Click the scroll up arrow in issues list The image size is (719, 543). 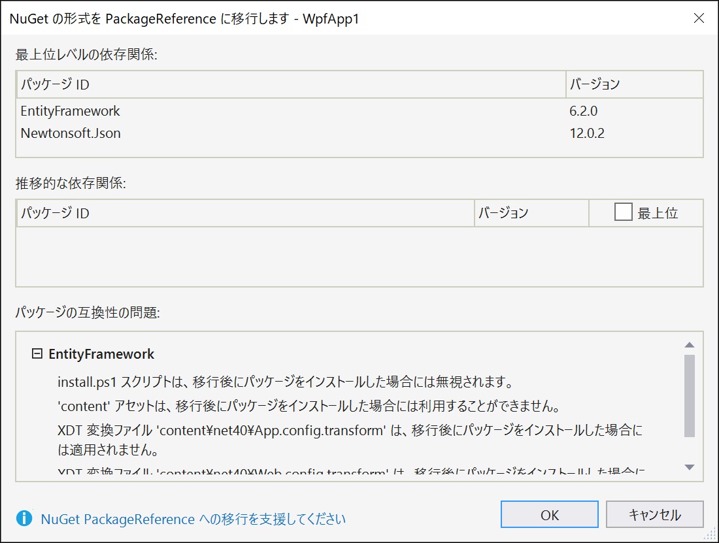pos(689,344)
